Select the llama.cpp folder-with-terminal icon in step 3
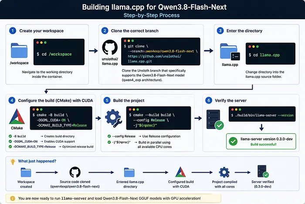 coord(230,52)
